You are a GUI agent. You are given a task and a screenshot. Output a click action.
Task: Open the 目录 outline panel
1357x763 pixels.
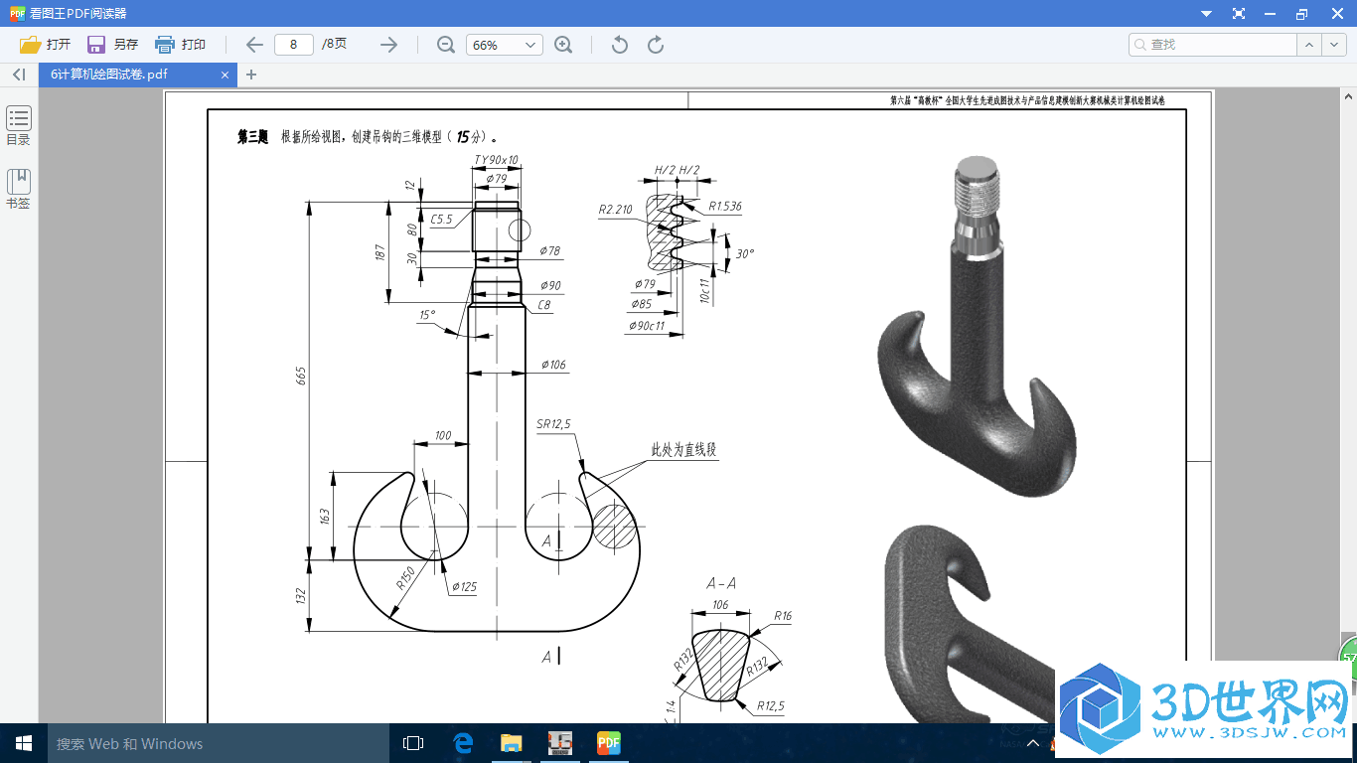[x=19, y=126]
